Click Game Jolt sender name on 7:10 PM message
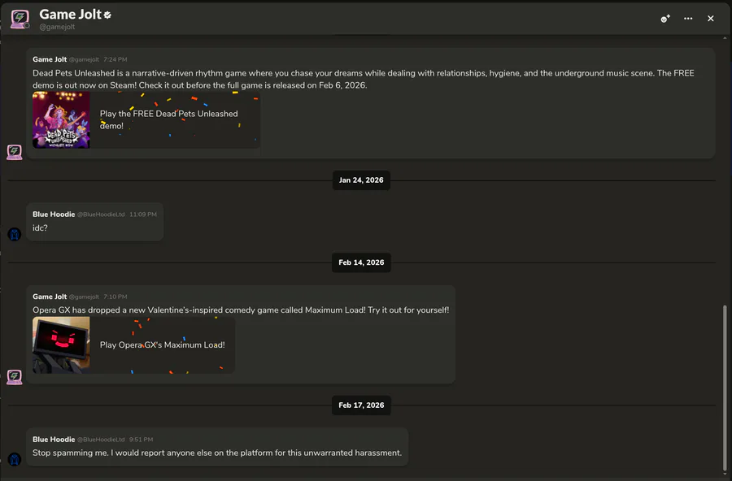This screenshot has height=481, width=732. [50, 297]
